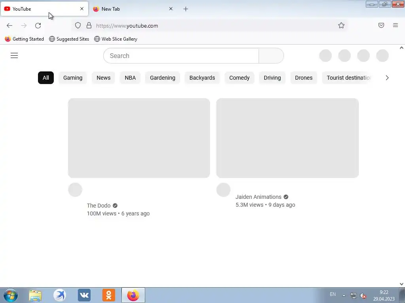Bookmark this page with the star icon
405x303 pixels.
[x=341, y=25]
